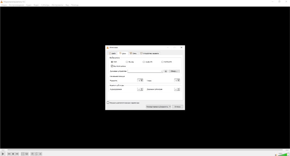The height and width of the screenshot is (156, 290).
Task: Open the Вид menu
Action: tap(67, 5)
